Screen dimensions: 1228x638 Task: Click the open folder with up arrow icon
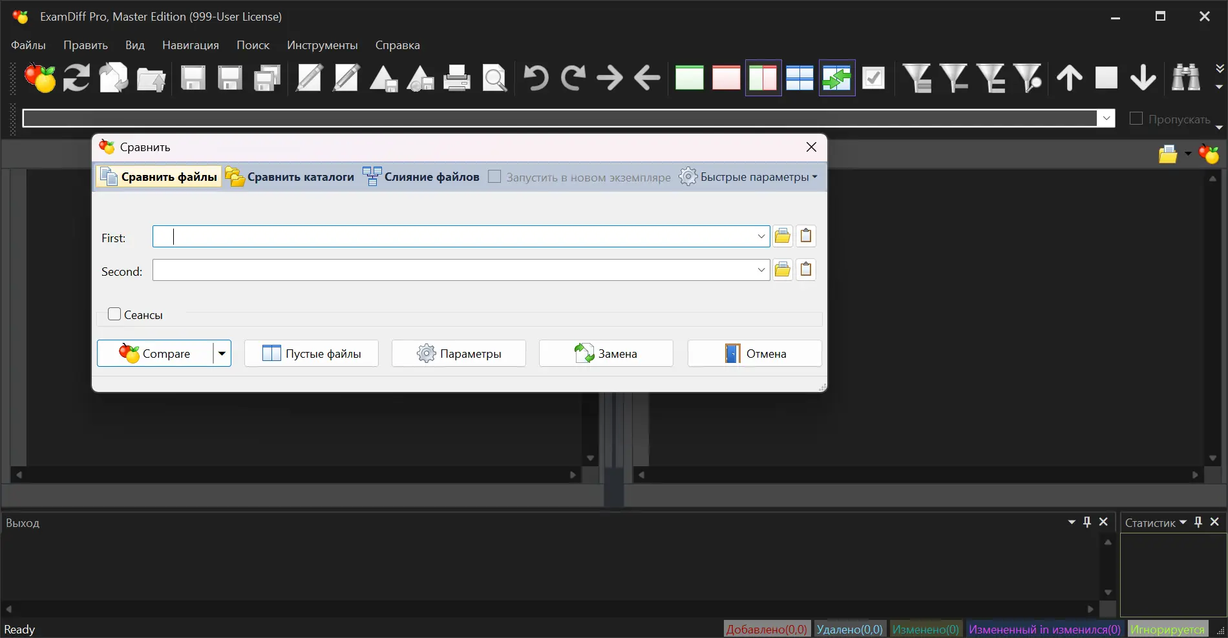click(x=151, y=78)
